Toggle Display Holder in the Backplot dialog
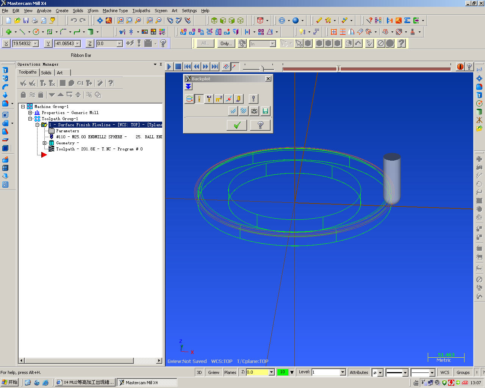The width and height of the screenshot is (485, 388). (209, 99)
